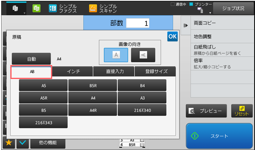Confirm with the OK button

click(173, 36)
